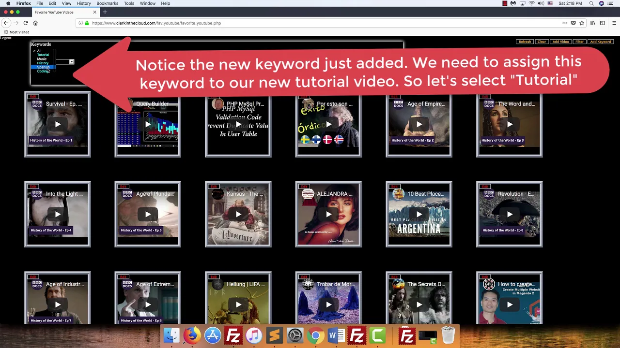Open the History menu
The image size is (620, 348).
click(x=84, y=3)
